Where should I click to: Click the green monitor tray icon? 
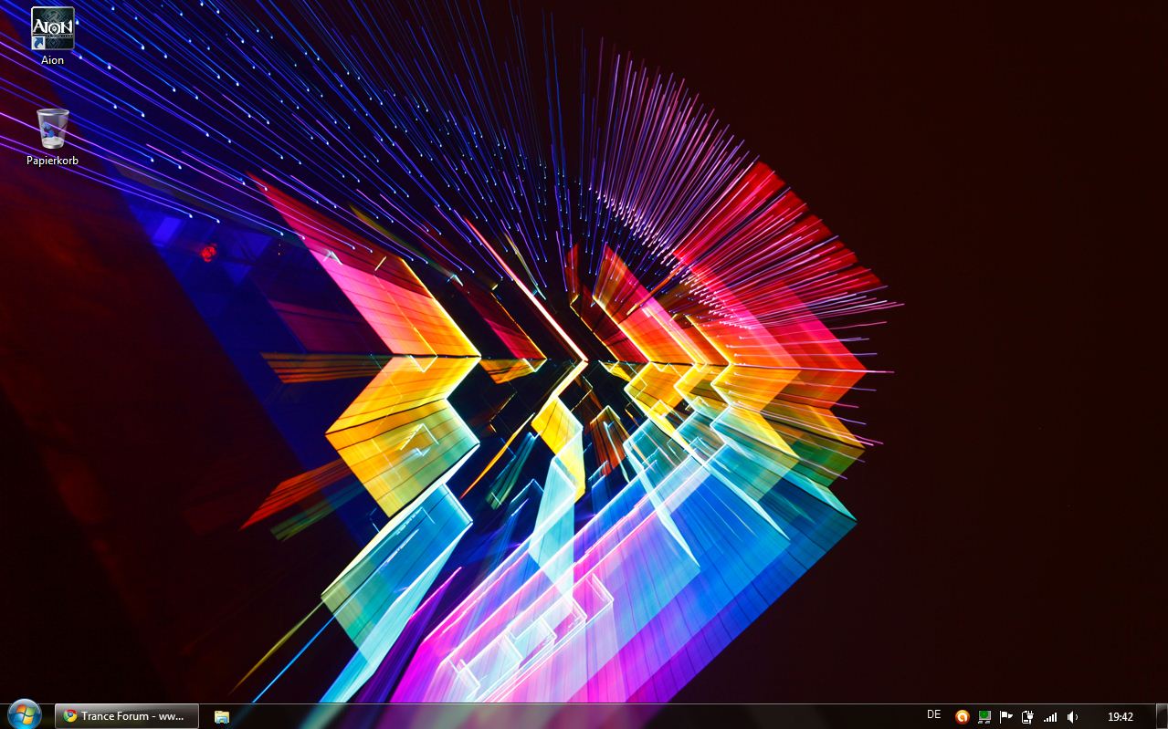coord(984,716)
